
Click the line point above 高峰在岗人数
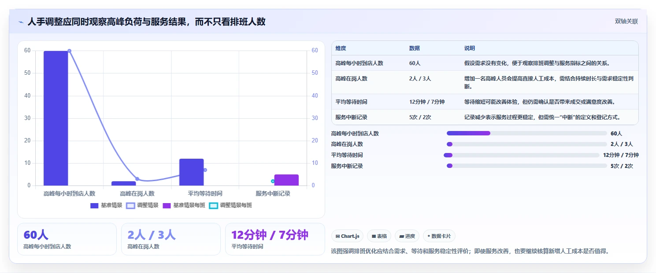click(x=137, y=179)
